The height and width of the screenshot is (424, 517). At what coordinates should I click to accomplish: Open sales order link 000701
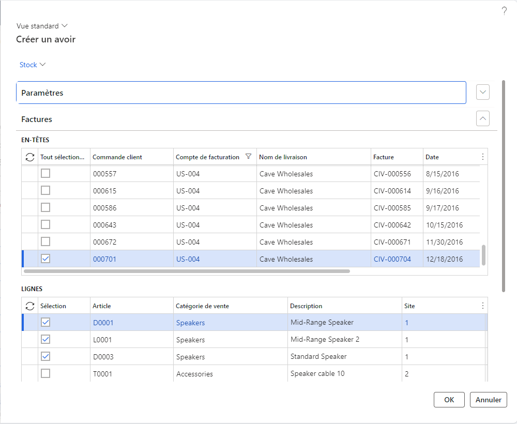[104, 259]
